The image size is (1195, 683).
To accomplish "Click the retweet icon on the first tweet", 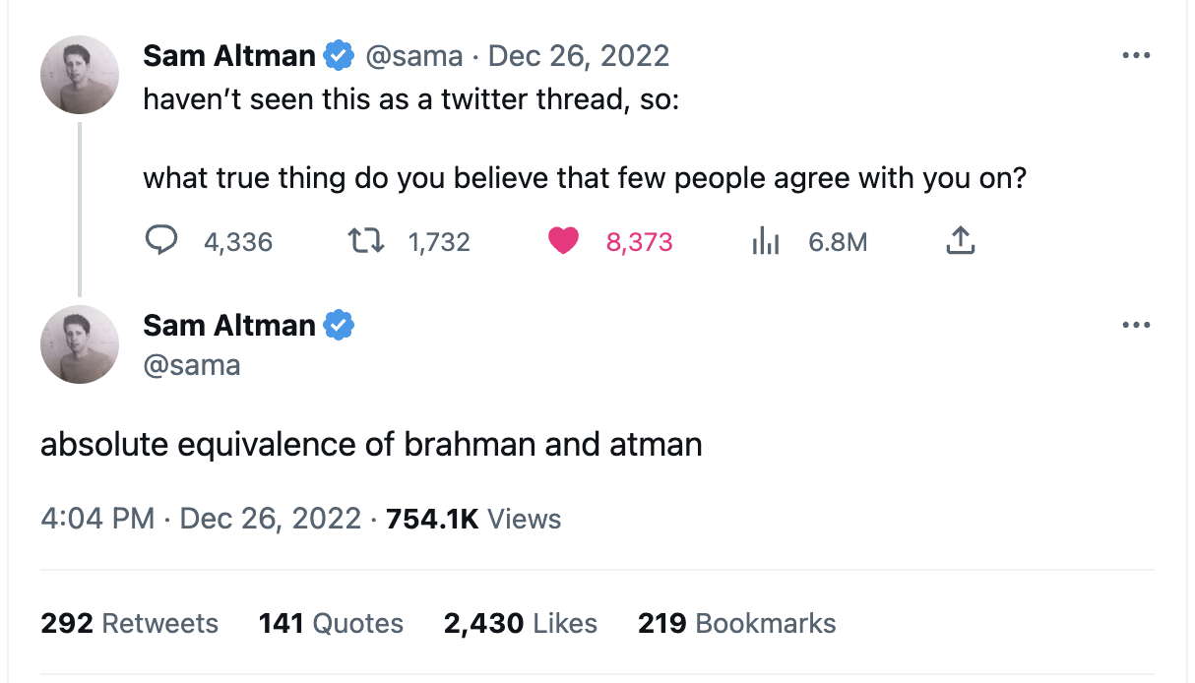I will (365, 241).
